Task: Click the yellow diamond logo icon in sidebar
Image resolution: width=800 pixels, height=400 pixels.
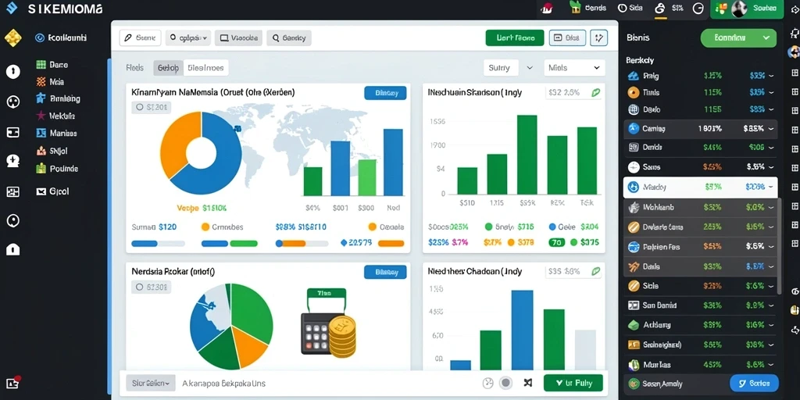Action: (x=12, y=38)
